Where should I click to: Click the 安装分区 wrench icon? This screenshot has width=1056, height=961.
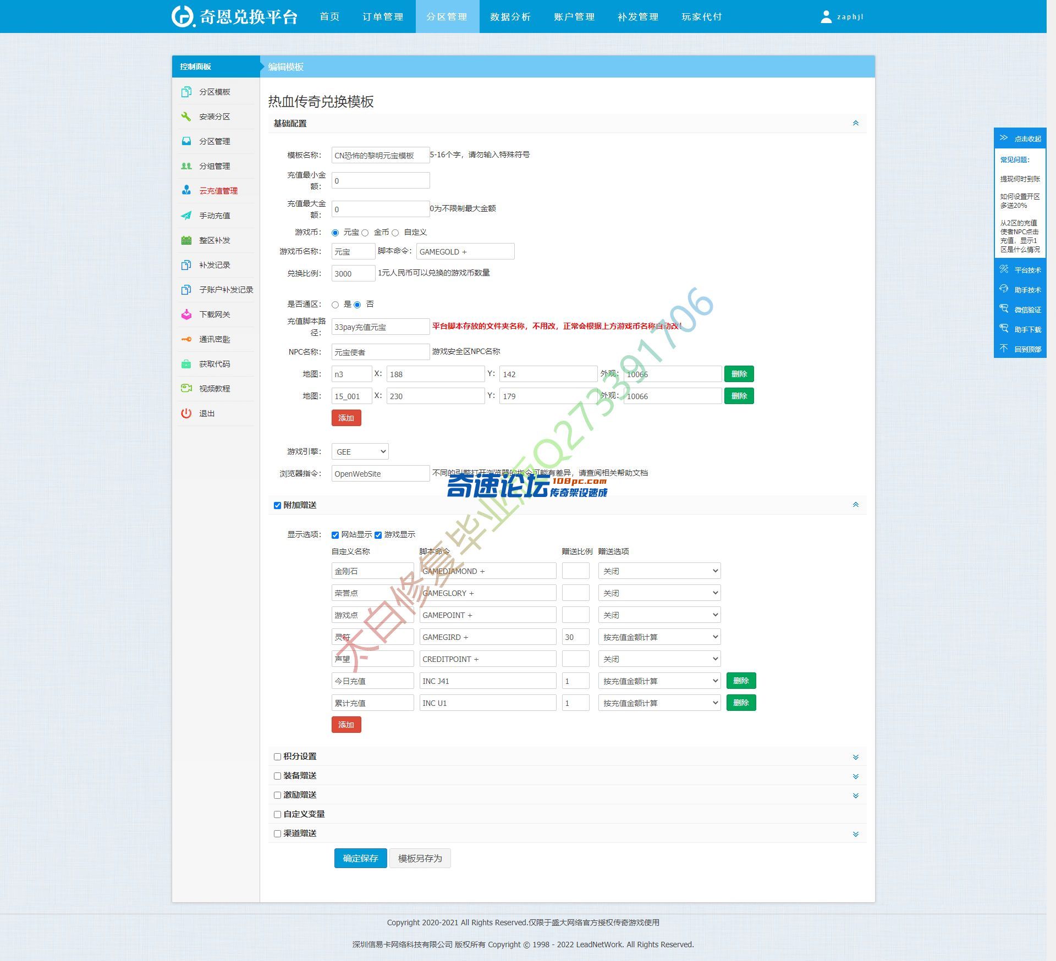[x=186, y=117]
